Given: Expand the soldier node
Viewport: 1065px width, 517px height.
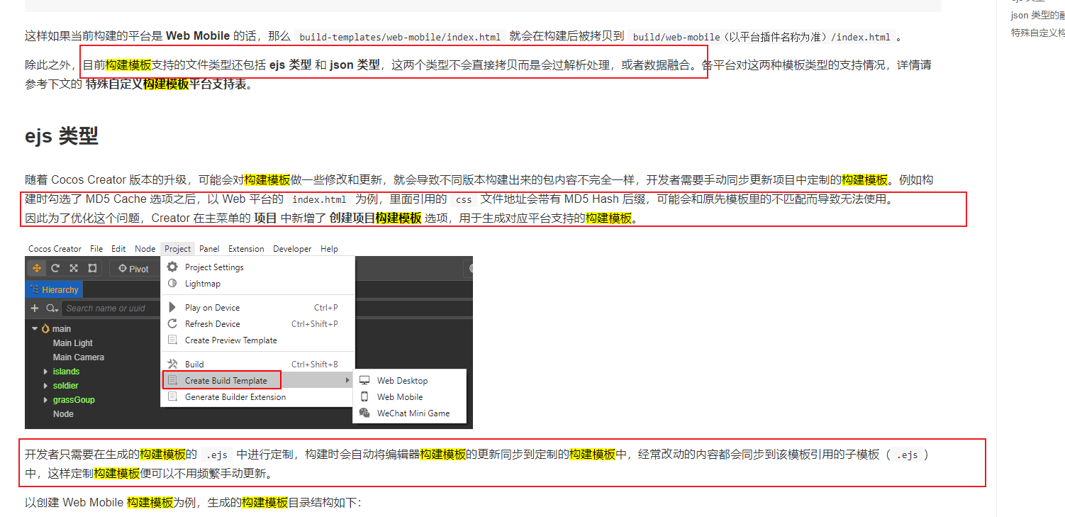Looking at the screenshot, I should (45, 386).
